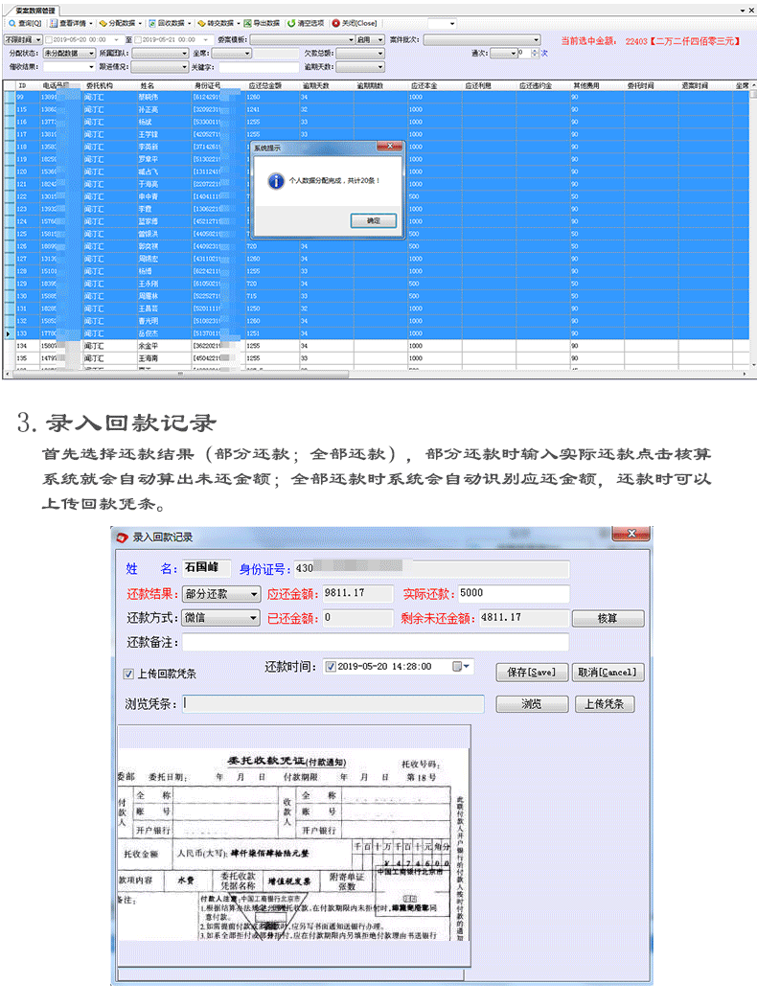Select the row with ID 134
The height and width of the screenshot is (1006, 757).
click(377, 346)
